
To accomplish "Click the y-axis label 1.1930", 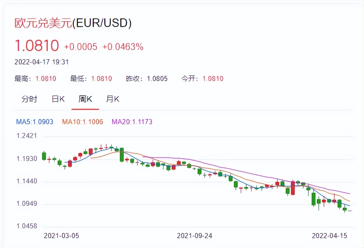I will click(x=27, y=159).
